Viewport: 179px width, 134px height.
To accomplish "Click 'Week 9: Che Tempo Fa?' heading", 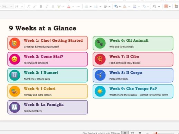I will (133, 89).
